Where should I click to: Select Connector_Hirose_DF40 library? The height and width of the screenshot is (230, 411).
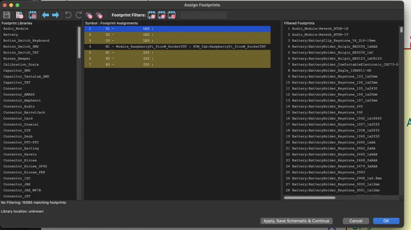coord(25,166)
